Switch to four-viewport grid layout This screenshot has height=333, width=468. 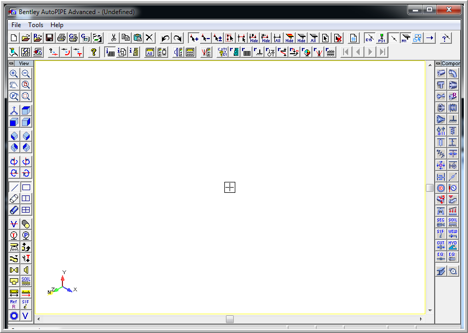click(x=26, y=210)
